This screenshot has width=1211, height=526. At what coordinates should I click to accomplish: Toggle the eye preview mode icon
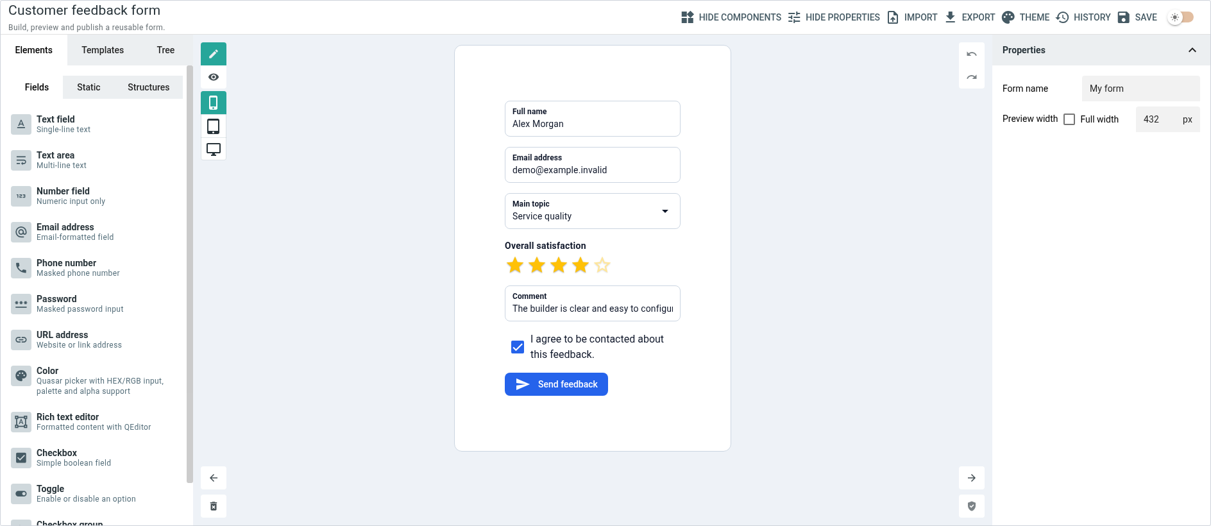(x=214, y=77)
